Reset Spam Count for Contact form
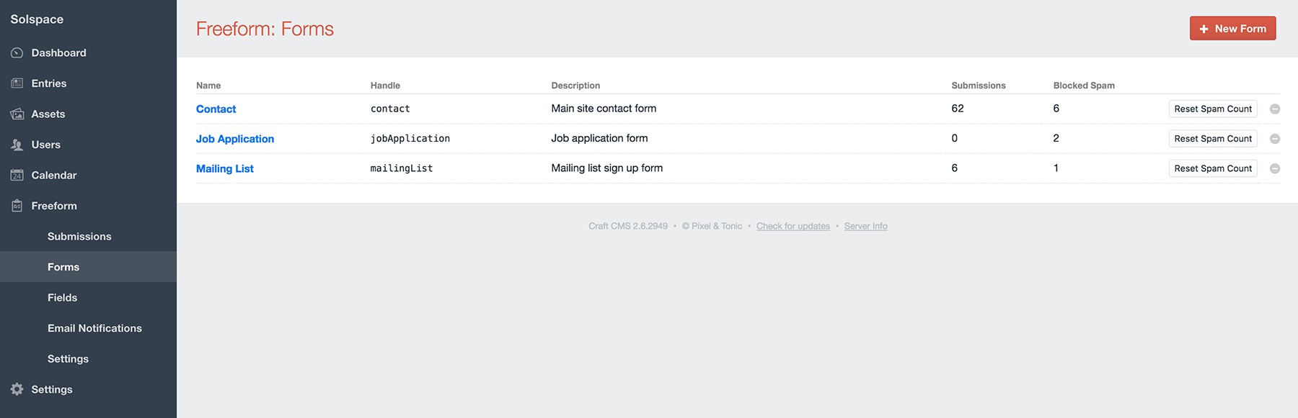Image resolution: width=1298 pixels, height=418 pixels. click(x=1213, y=109)
